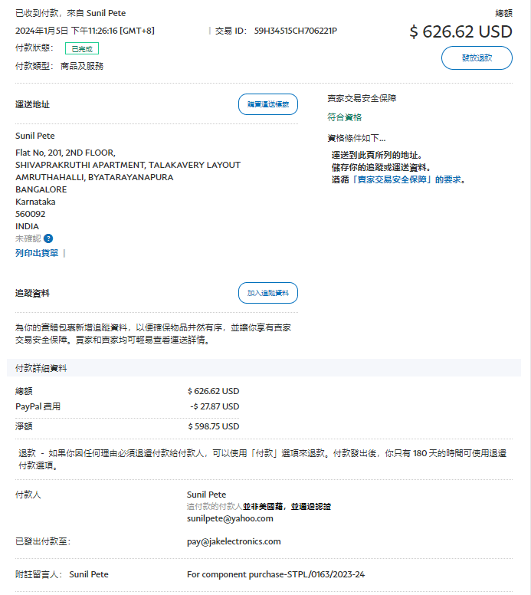This screenshot has width=531, height=595.
Task: Click the PayPal 費用 amount -$ 27.87 USD
Action: [x=215, y=406]
